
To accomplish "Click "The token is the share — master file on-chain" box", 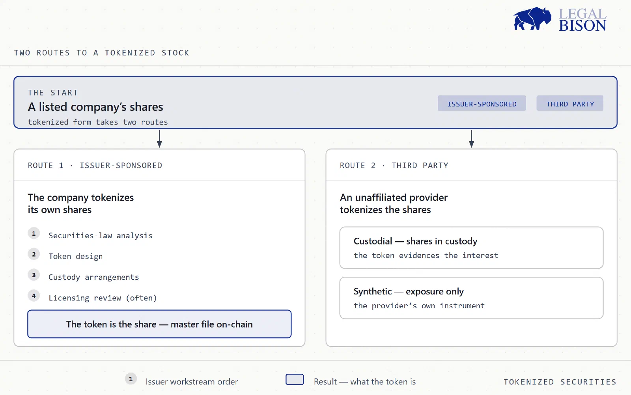I will coord(159,324).
